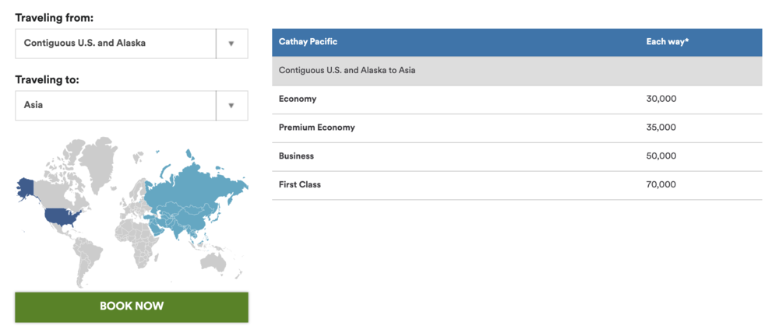This screenshot has width=779, height=336.
Task: Click the Traveling from dropdown arrow
Action: 231,44
